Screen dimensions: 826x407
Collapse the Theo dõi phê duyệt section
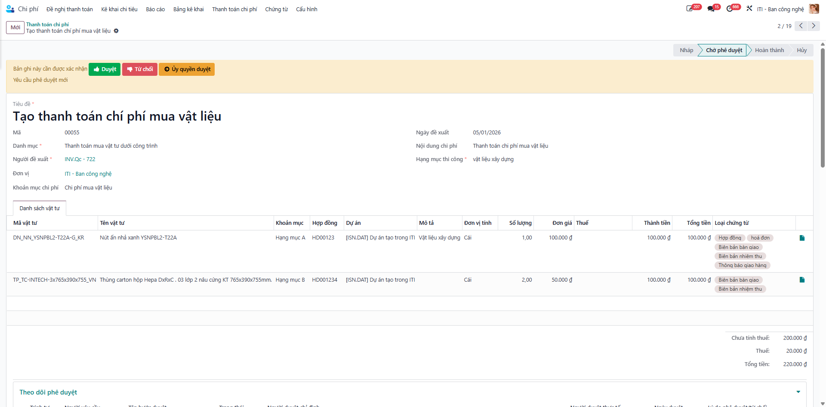click(x=798, y=392)
